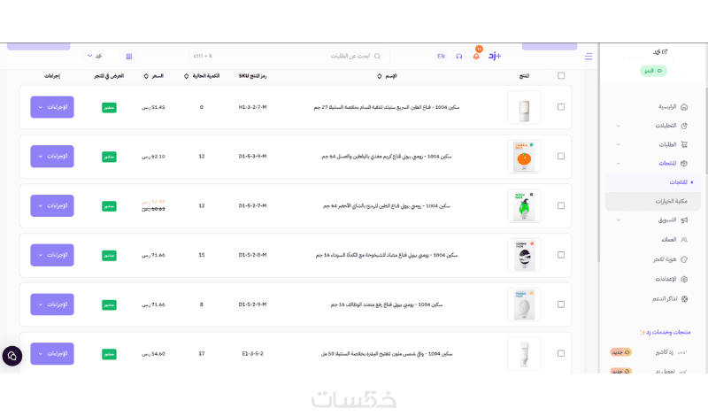Open product thumbnail for SKU H1-3-2-7-M
708x416 pixels.
pos(524,107)
